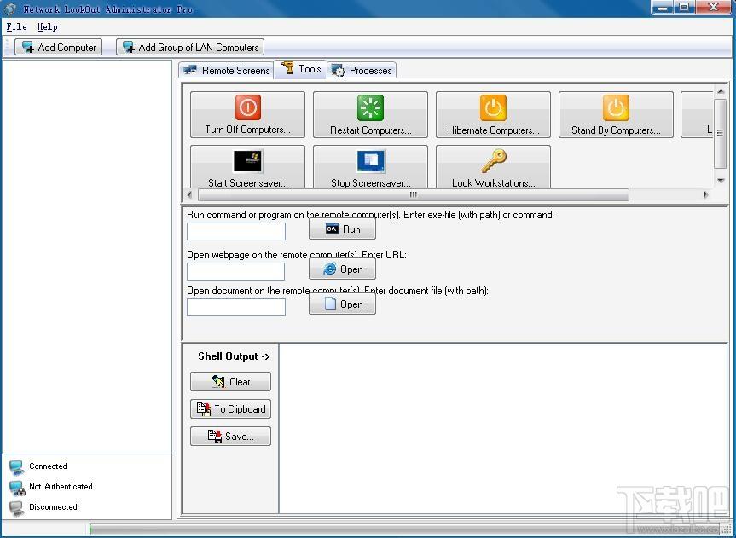Click the red Turn Off Computers icon
The image size is (736, 538).
[x=248, y=107]
